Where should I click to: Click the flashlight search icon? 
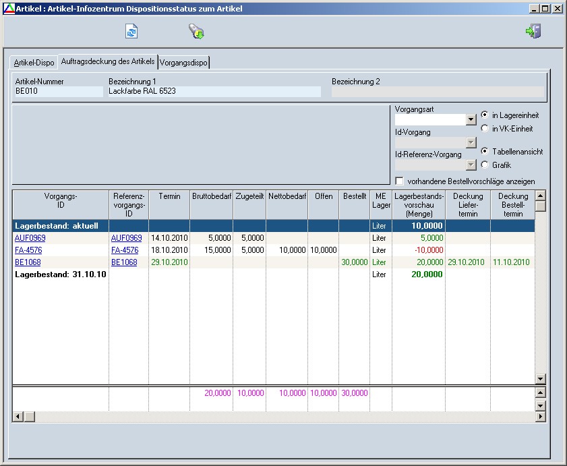pyautogui.click(x=196, y=31)
